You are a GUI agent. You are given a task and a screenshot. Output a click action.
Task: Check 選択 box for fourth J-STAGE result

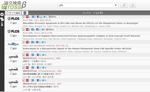click(x=11, y=61)
